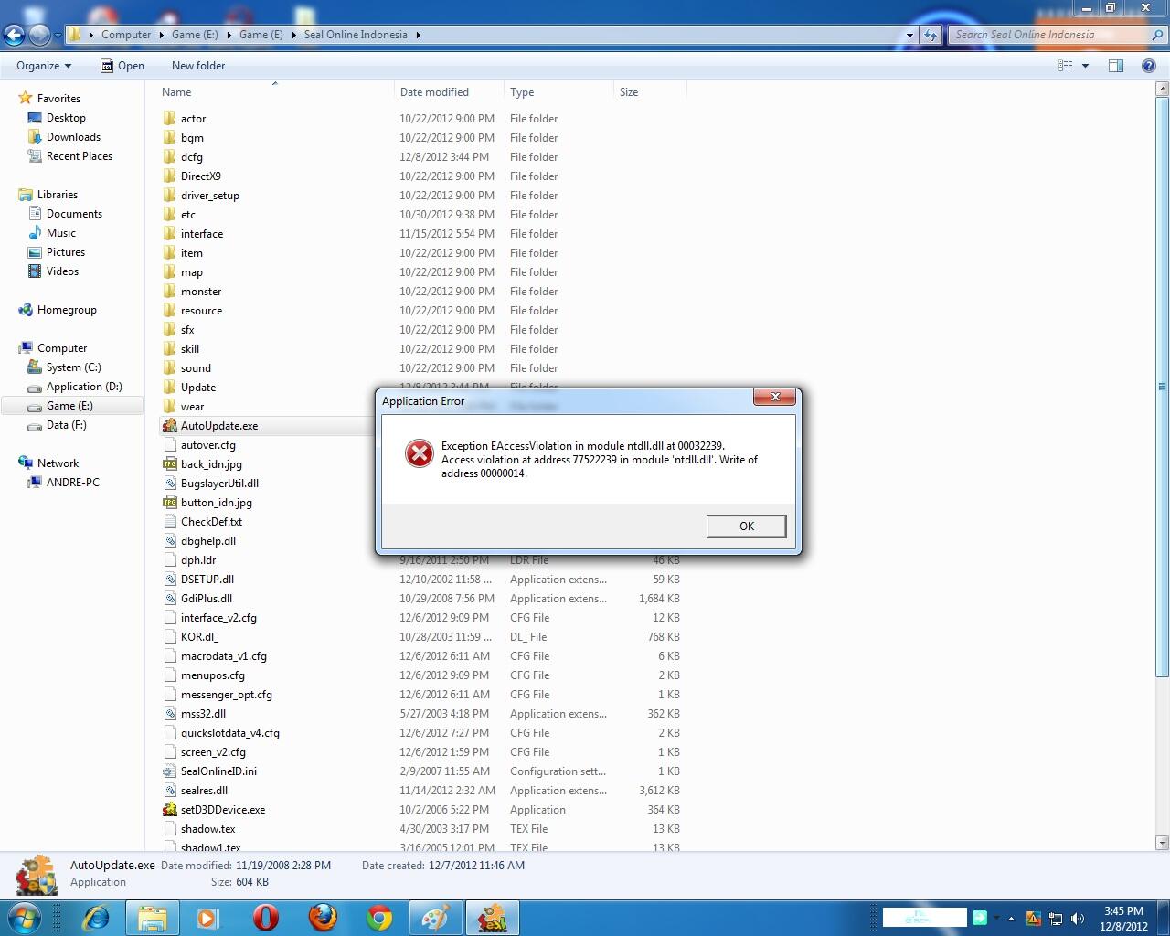Open Recent Places in Favorites

coord(80,156)
